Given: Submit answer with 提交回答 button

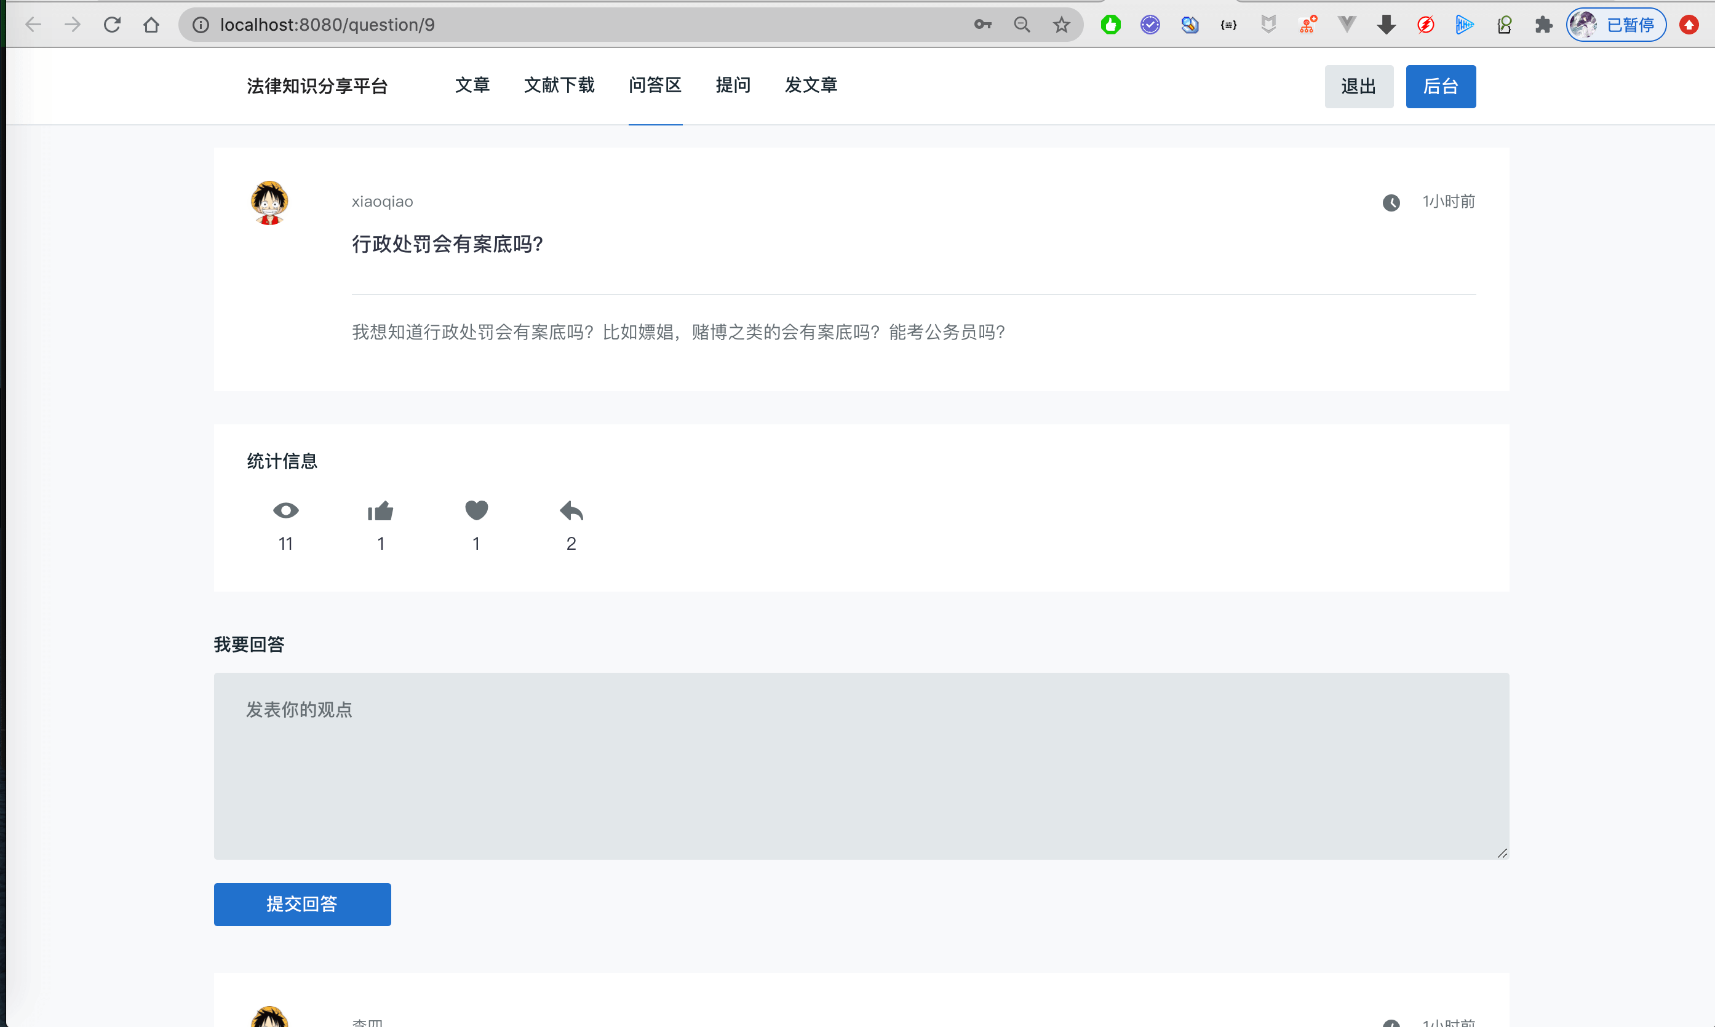Looking at the screenshot, I should [x=302, y=904].
